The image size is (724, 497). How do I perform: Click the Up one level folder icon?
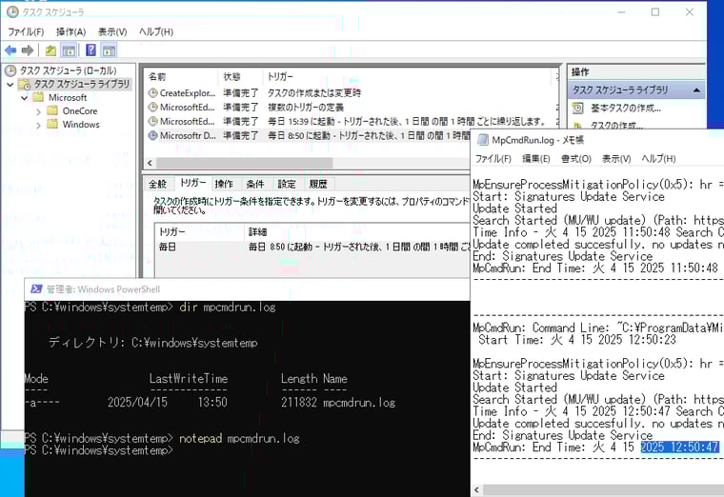pos(50,50)
